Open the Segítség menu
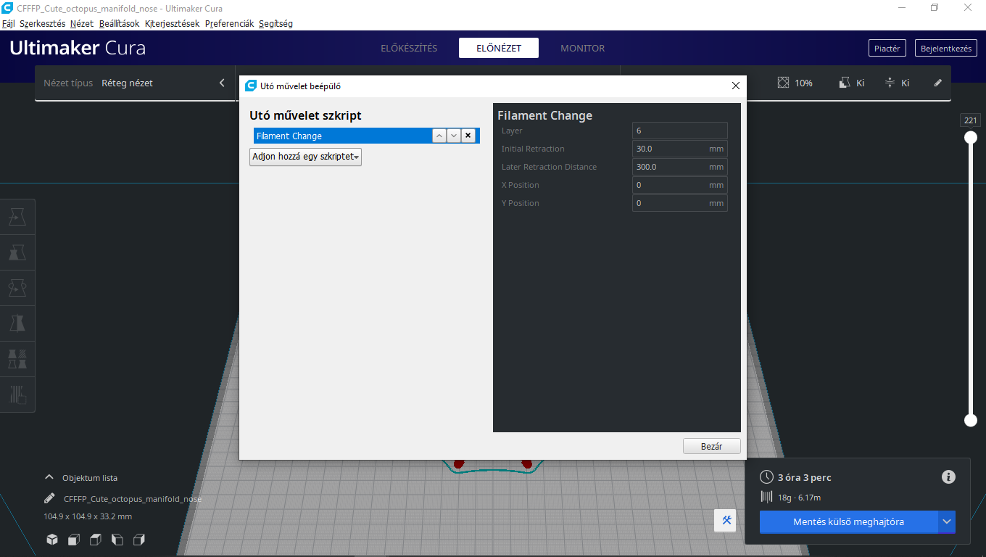 click(x=275, y=24)
